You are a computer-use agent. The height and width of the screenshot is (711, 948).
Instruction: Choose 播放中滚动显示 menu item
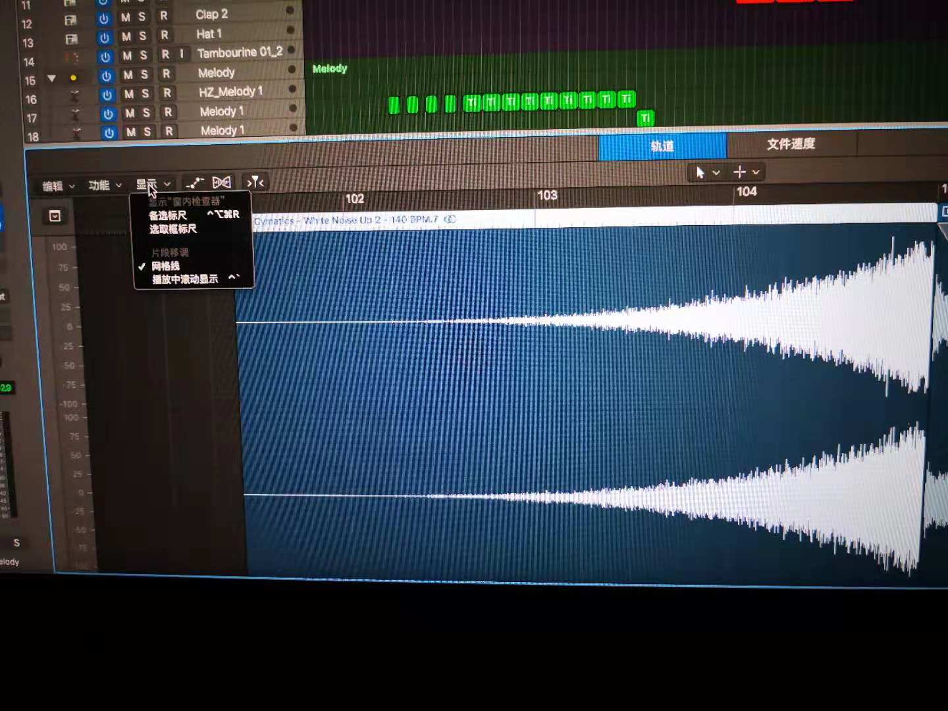pyautogui.click(x=194, y=278)
